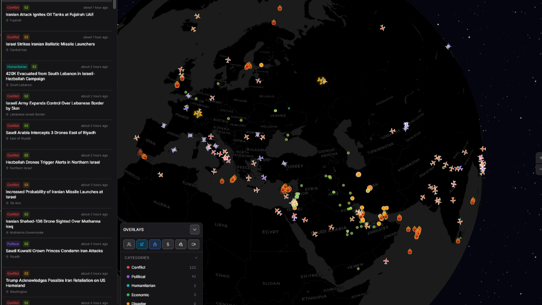Toggle the flights overlay icon
The image size is (542, 305).
[142, 244]
